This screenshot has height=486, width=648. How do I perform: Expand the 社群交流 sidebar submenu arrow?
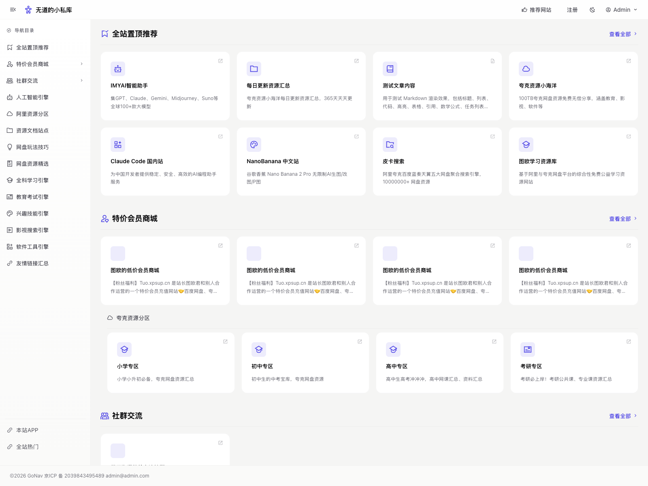pos(81,81)
